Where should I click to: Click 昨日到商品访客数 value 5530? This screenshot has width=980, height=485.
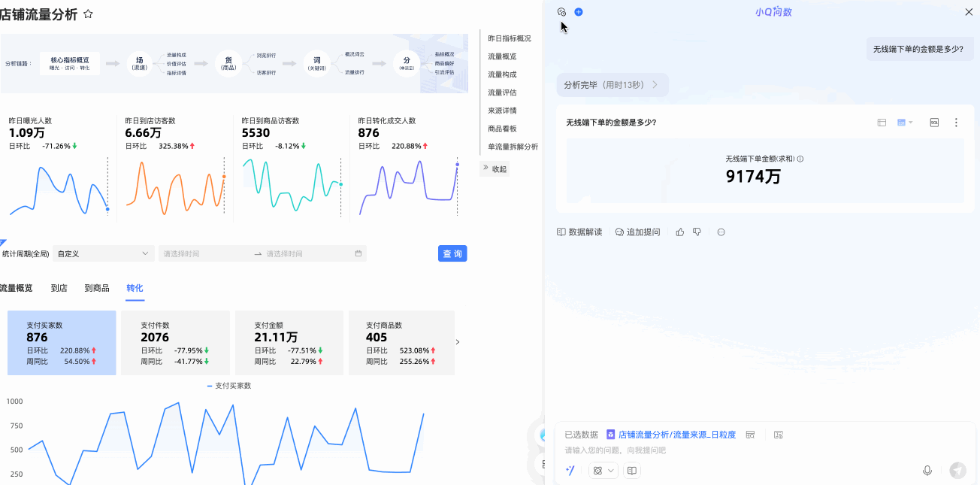coord(256,133)
